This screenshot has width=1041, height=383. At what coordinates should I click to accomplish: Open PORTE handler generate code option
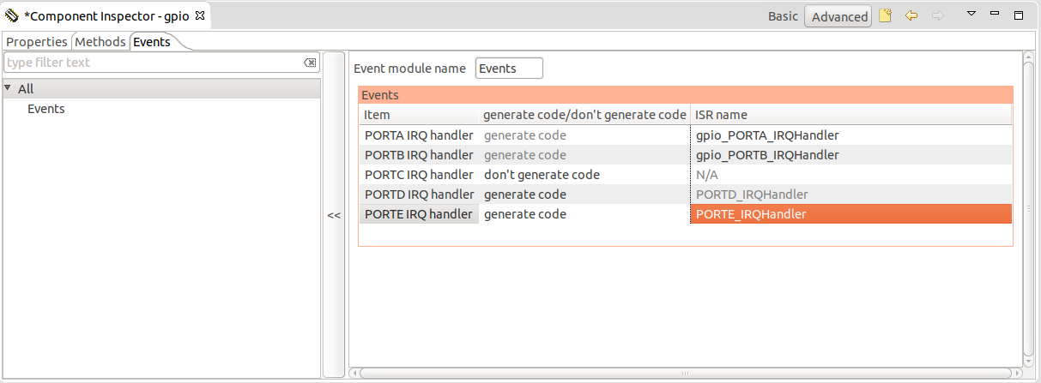coord(525,214)
